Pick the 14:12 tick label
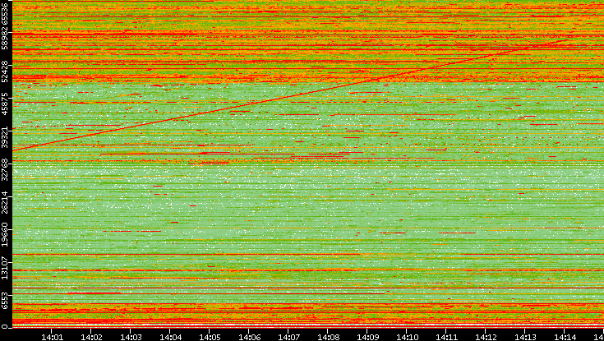This screenshot has width=604, height=341. coord(486,337)
